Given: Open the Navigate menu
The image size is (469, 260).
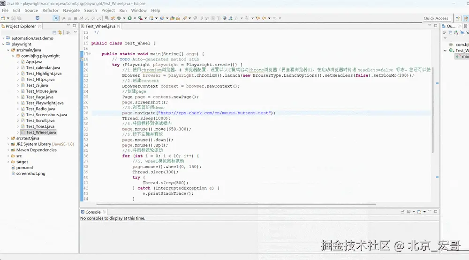Looking at the screenshot, I should click(71, 10).
